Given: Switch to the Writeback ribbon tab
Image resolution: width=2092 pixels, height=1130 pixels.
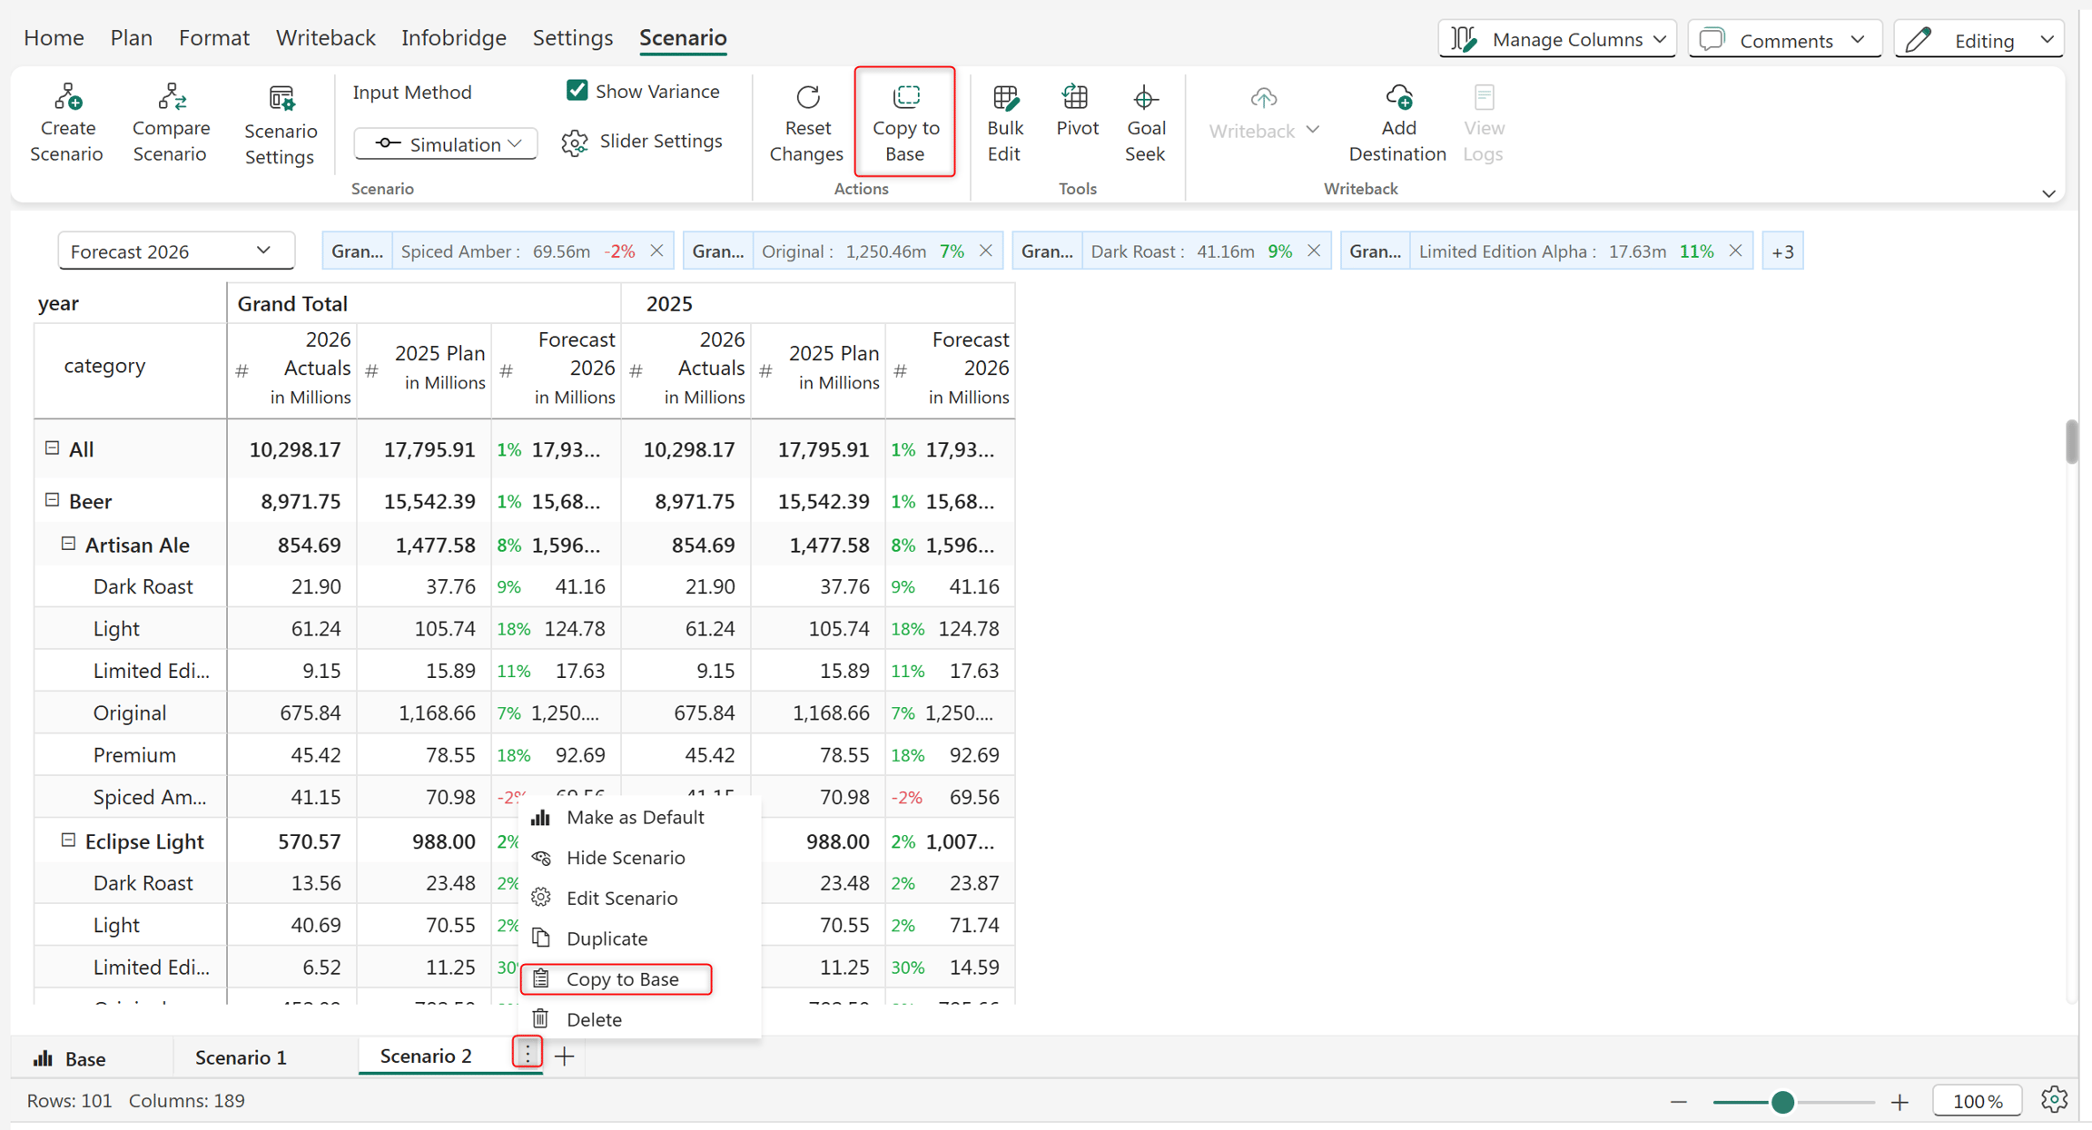Looking at the screenshot, I should pyautogui.click(x=325, y=37).
